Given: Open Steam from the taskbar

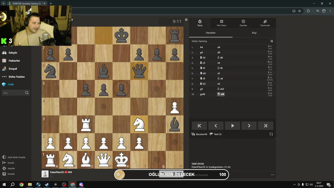Looking at the screenshot, I should pyautogui.click(x=47, y=185).
